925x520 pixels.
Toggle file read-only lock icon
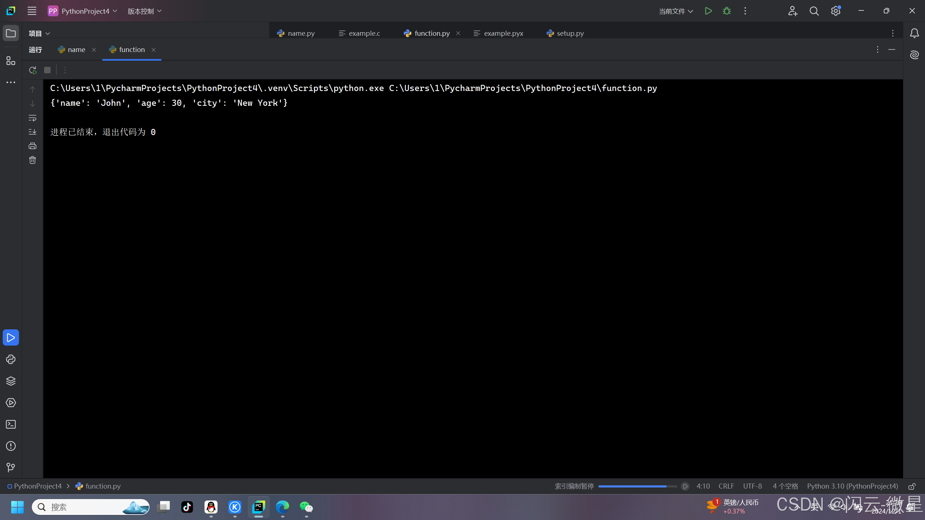click(912, 486)
